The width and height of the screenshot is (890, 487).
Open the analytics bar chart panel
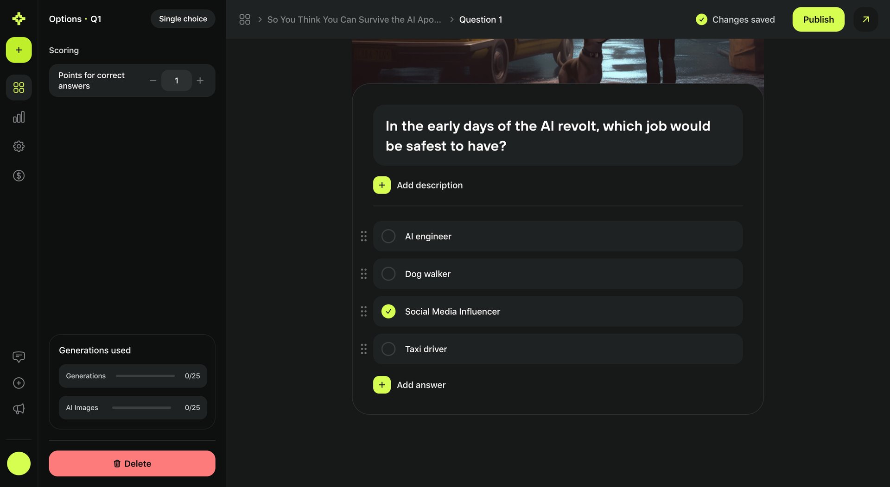pyautogui.click(x=19, y=117)
